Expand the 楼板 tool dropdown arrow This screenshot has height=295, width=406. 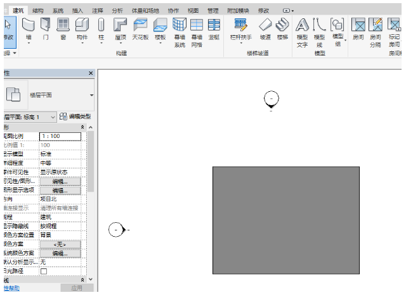tap(160, 43)
